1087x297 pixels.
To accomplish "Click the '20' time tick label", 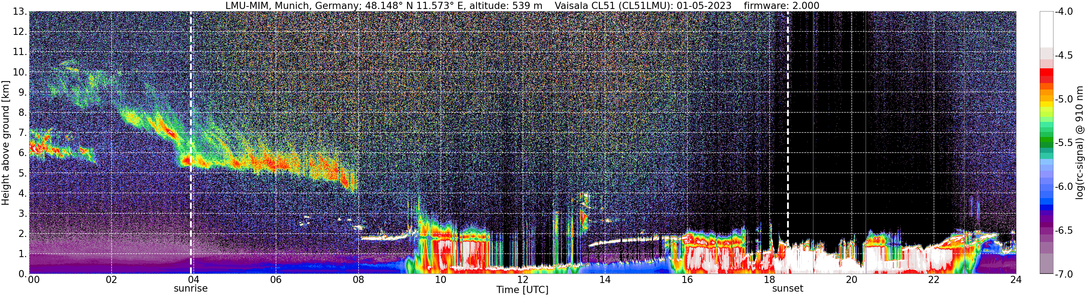I will pyautogui.click(x=852, y=280).
